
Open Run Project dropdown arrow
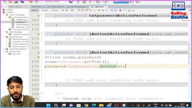tap(93, 2)
